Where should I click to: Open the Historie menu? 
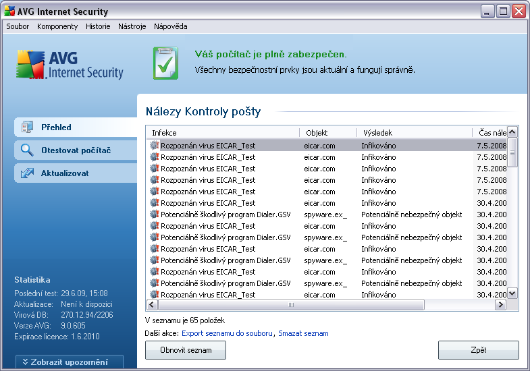[x=98, y=26]
